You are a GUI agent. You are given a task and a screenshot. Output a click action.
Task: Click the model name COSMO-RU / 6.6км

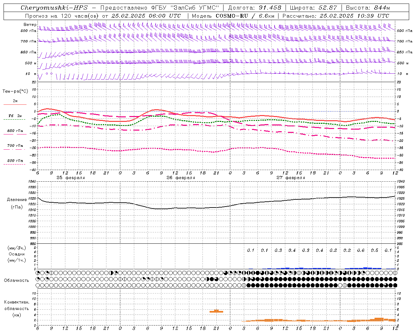(x=245, y=16)
